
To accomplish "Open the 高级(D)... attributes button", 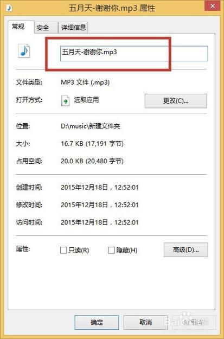I will (x=186, y=250).
